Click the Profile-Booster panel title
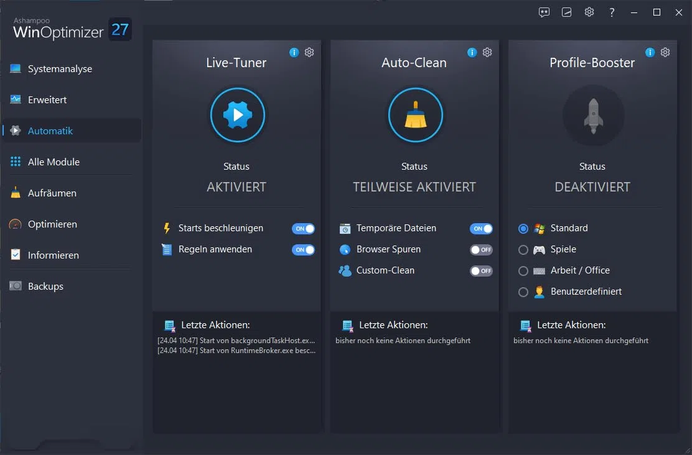Screen dimensions: 692x455 592,63
